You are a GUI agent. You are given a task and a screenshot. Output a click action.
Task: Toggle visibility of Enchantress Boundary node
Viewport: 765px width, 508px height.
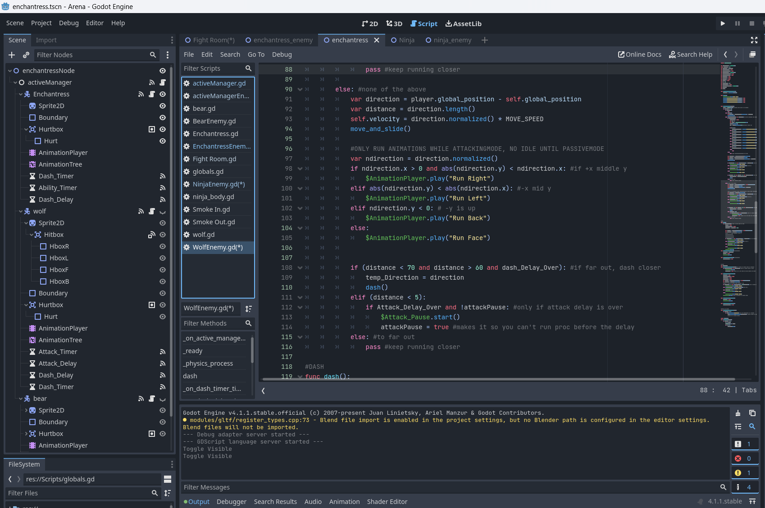(x=163, y=118)
